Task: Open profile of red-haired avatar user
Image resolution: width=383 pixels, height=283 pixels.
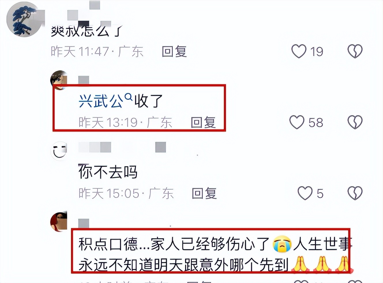Action: tap(59, 222)
